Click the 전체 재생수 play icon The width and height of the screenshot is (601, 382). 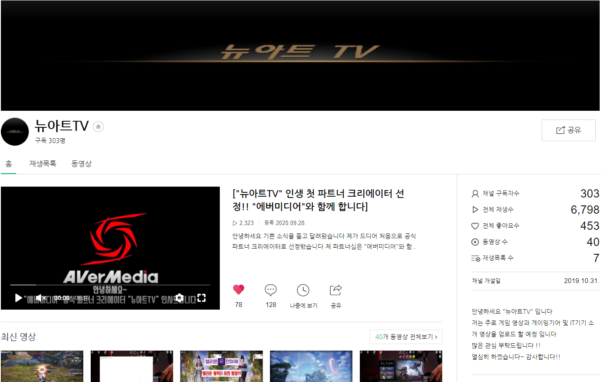(475, 210)
